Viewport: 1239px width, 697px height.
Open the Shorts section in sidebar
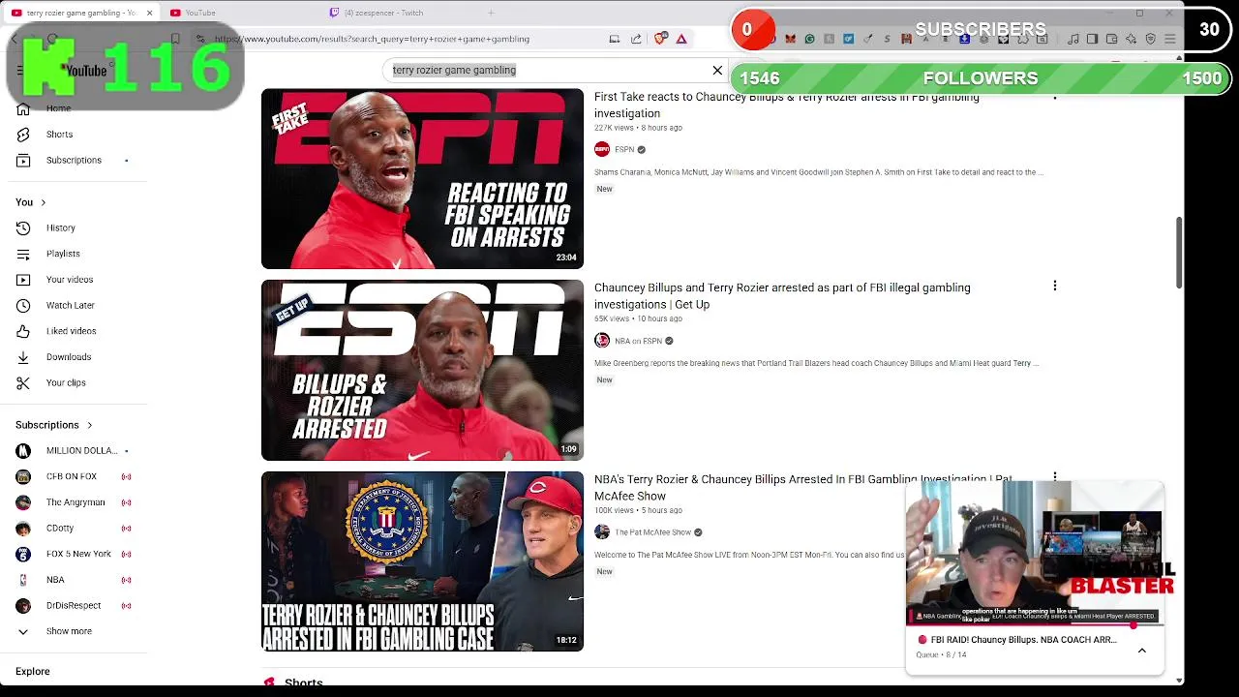[59, 135]
